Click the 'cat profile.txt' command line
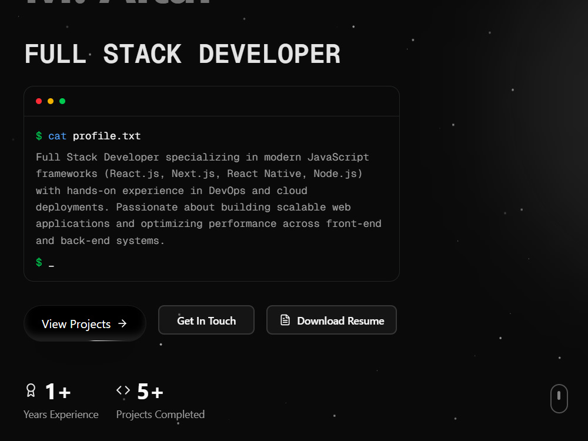The height and width of the screenshot is (441, 588). (88, 136)
